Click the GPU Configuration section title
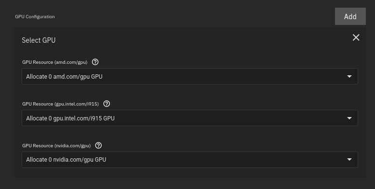375x189 pixels. pyautogui.click(x=35, y=17)
